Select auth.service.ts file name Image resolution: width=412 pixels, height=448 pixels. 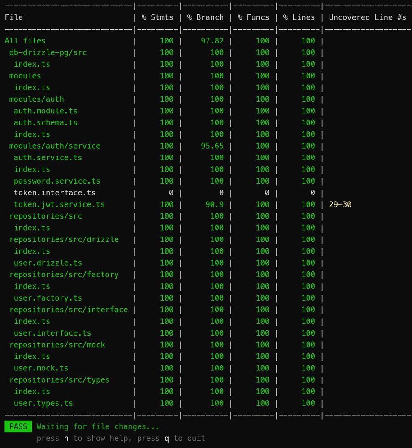[48, 158]
